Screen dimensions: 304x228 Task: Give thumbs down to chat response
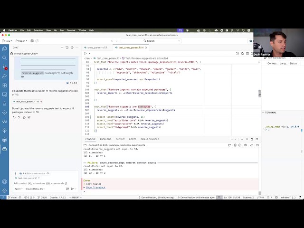click(x=29, y=117)
